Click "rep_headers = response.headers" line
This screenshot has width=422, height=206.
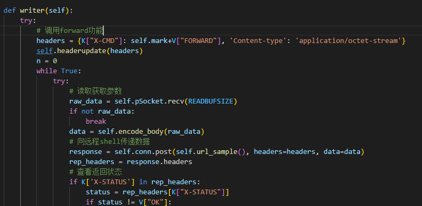[x=131, y=162]
